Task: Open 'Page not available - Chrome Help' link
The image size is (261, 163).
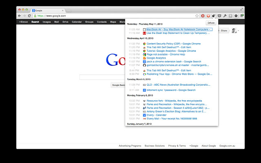Action: pos(166,54)
